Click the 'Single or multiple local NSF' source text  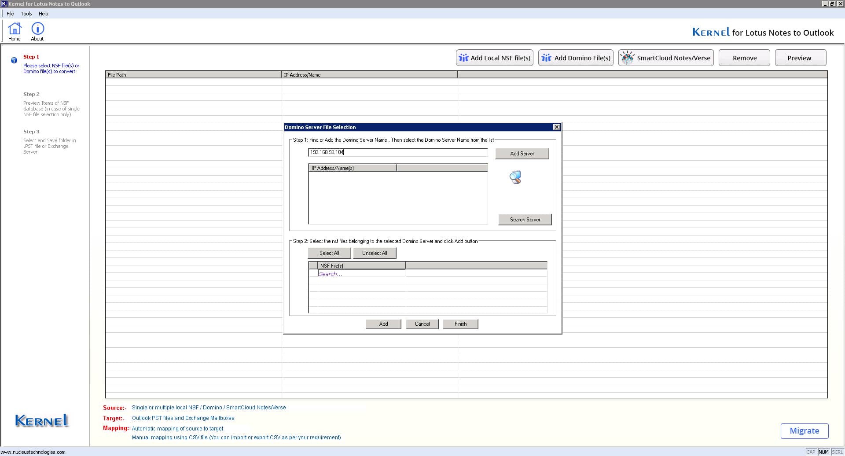coord(209,408)
